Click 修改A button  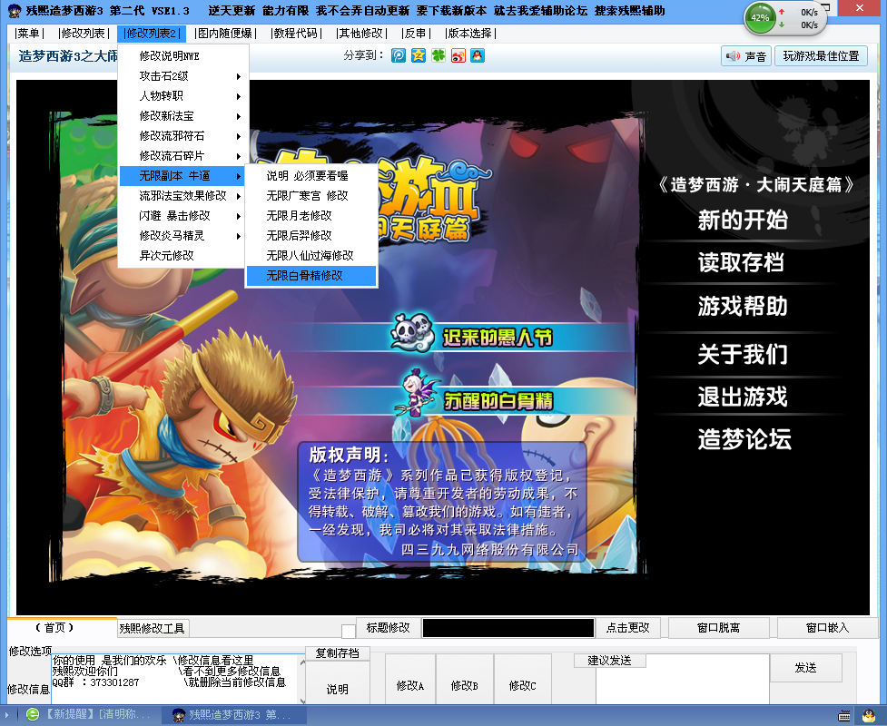click(410, 679)
